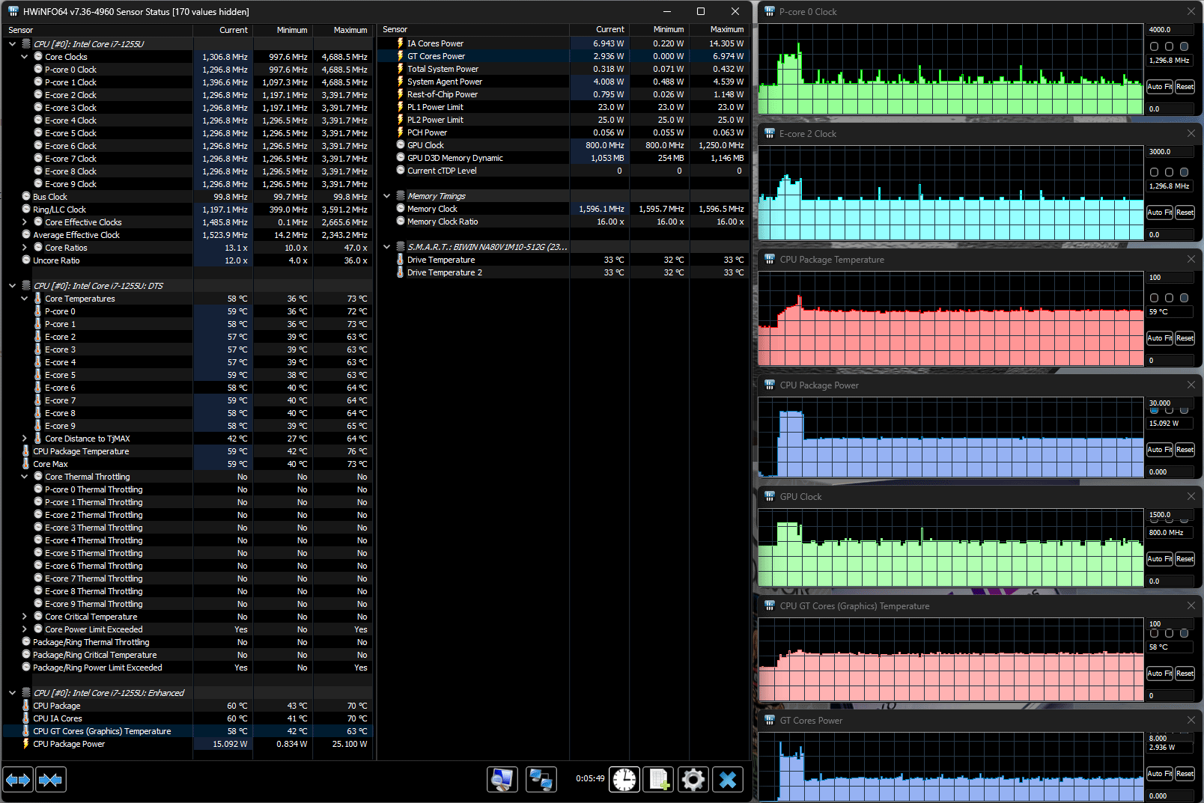Image resolution: width=1204 pixels, height=803 pixels.
Task: Click middle color circle in E-core 2 Clock graph
Action: click(x=1169, y=172)
